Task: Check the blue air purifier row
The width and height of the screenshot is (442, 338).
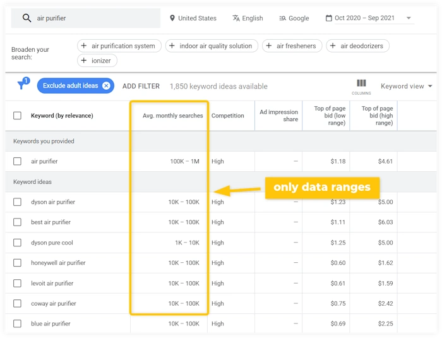Action: point(17,323)
